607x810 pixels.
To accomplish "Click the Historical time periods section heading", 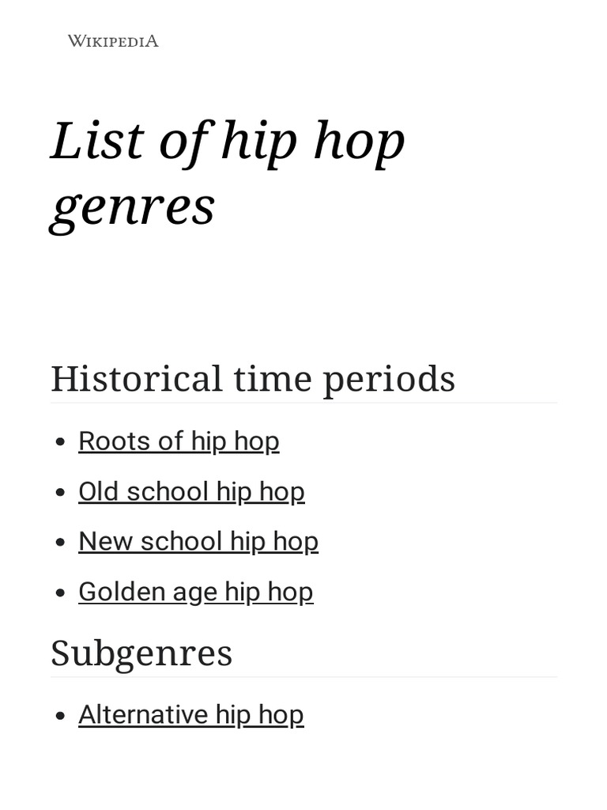I will (x=253, y=379).
